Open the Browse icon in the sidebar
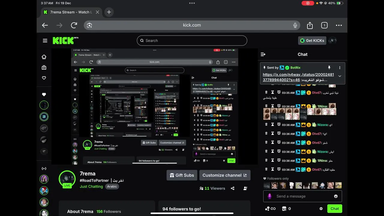The height and width of the screenshot is (216, 384). pos(44,67)
